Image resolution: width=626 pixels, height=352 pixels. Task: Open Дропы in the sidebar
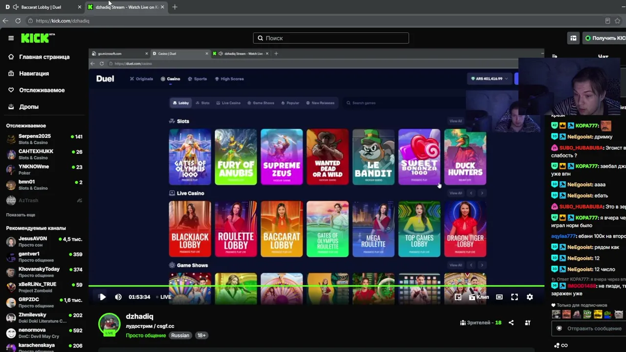[x=28, y=107]
